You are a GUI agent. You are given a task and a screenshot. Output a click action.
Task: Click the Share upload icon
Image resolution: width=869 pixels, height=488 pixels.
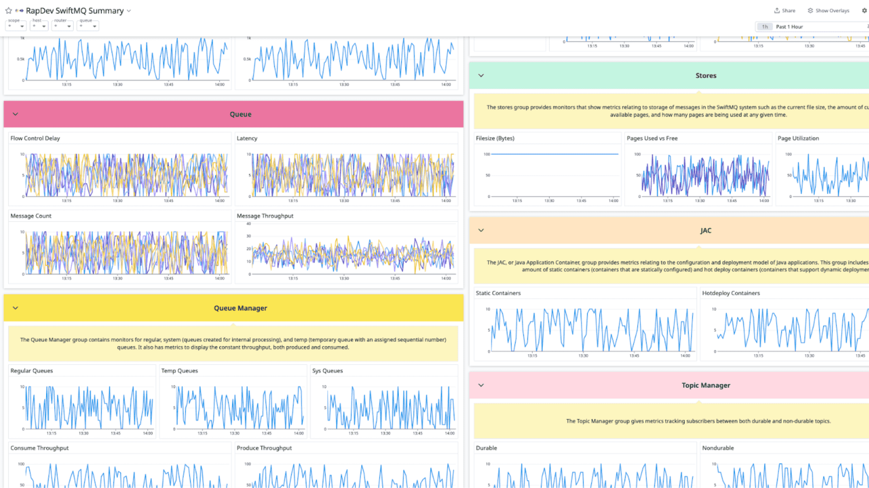(x=777, y=10)
